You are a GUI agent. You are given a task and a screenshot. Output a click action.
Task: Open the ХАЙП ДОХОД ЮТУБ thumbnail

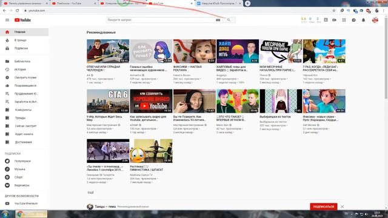tap(238, 51)
